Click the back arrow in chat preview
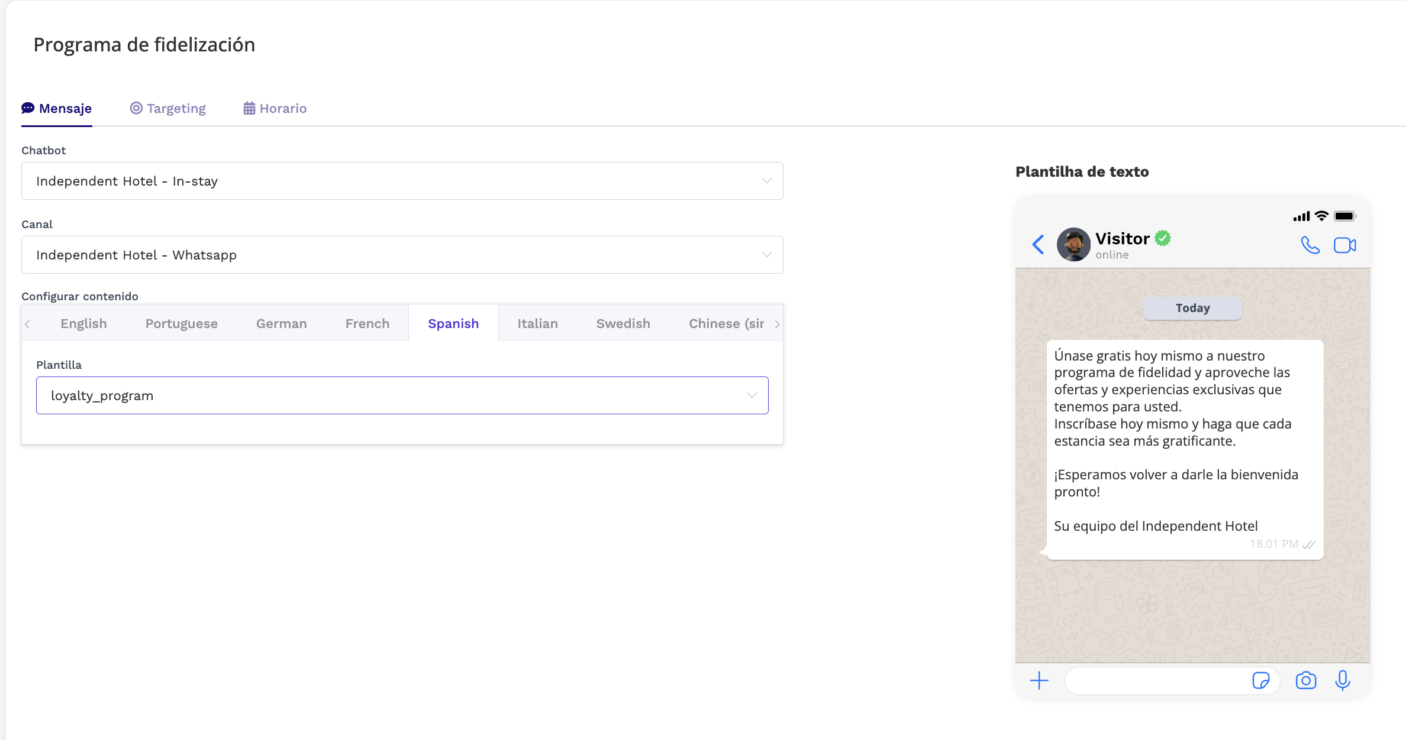 (1038, 244)
